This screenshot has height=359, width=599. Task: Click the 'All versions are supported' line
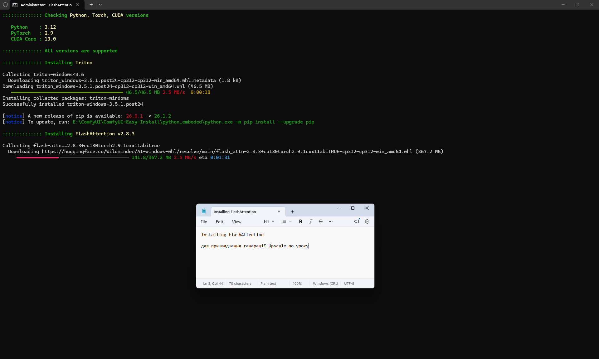point(81,51)
